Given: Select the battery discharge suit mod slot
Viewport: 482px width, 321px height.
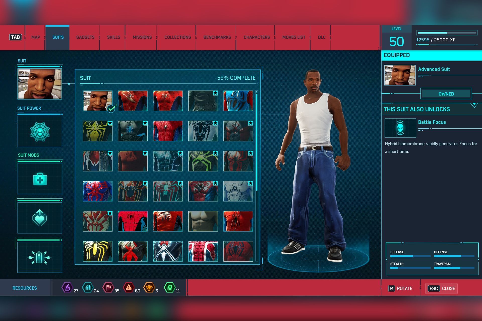Looking at the screenshot, I should 40,257.
